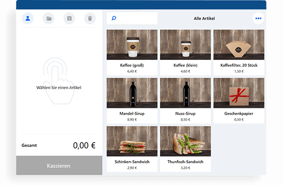Click the Alle Artikel category header

point(204,18)
